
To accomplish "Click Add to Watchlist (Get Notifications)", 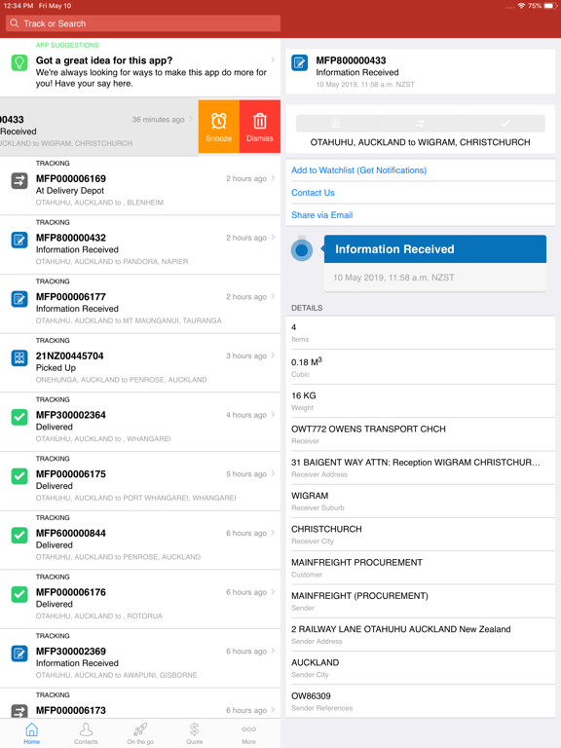I will click(x=358, y=170).
